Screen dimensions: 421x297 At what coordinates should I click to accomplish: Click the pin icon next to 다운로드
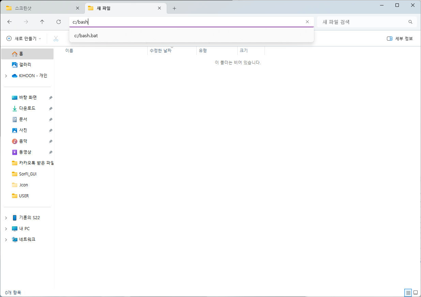tap(50, 109)
